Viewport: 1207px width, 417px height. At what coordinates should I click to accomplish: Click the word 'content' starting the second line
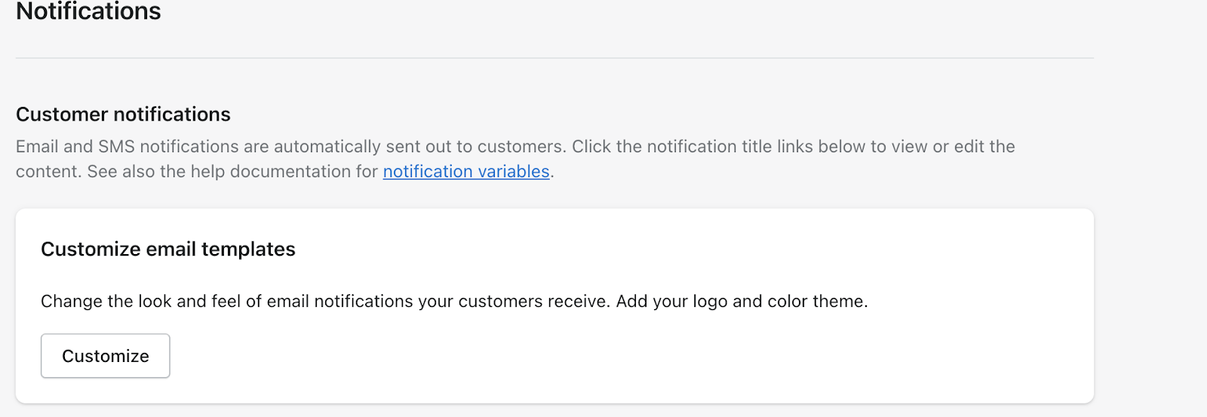[x=48, y=172]
